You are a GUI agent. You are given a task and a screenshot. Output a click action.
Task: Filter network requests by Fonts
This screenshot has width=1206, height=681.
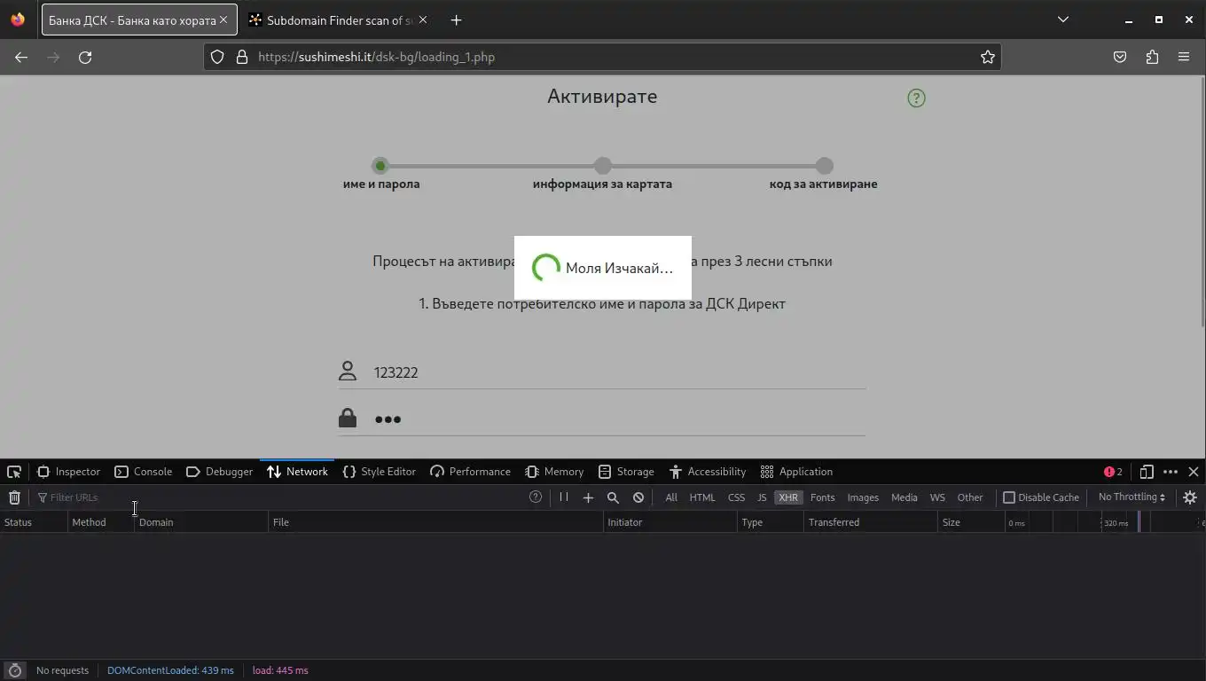point(823,497)
